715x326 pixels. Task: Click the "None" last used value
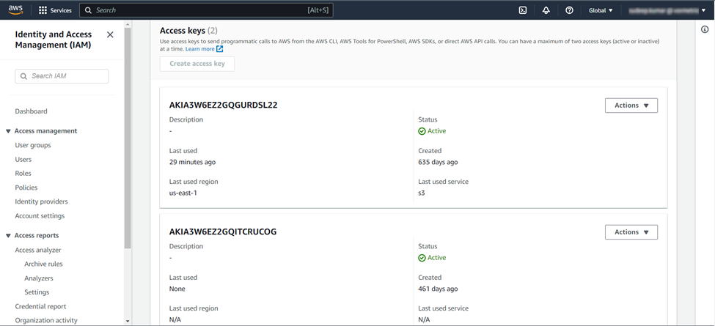point(177,289)
